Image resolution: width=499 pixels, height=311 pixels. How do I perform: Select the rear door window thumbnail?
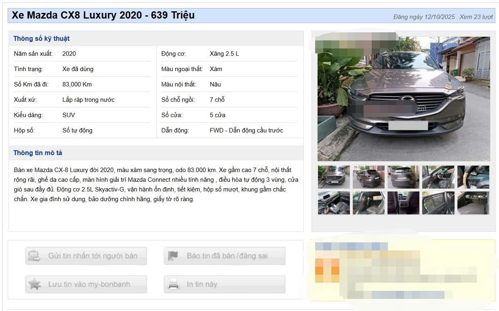[438, 203]
